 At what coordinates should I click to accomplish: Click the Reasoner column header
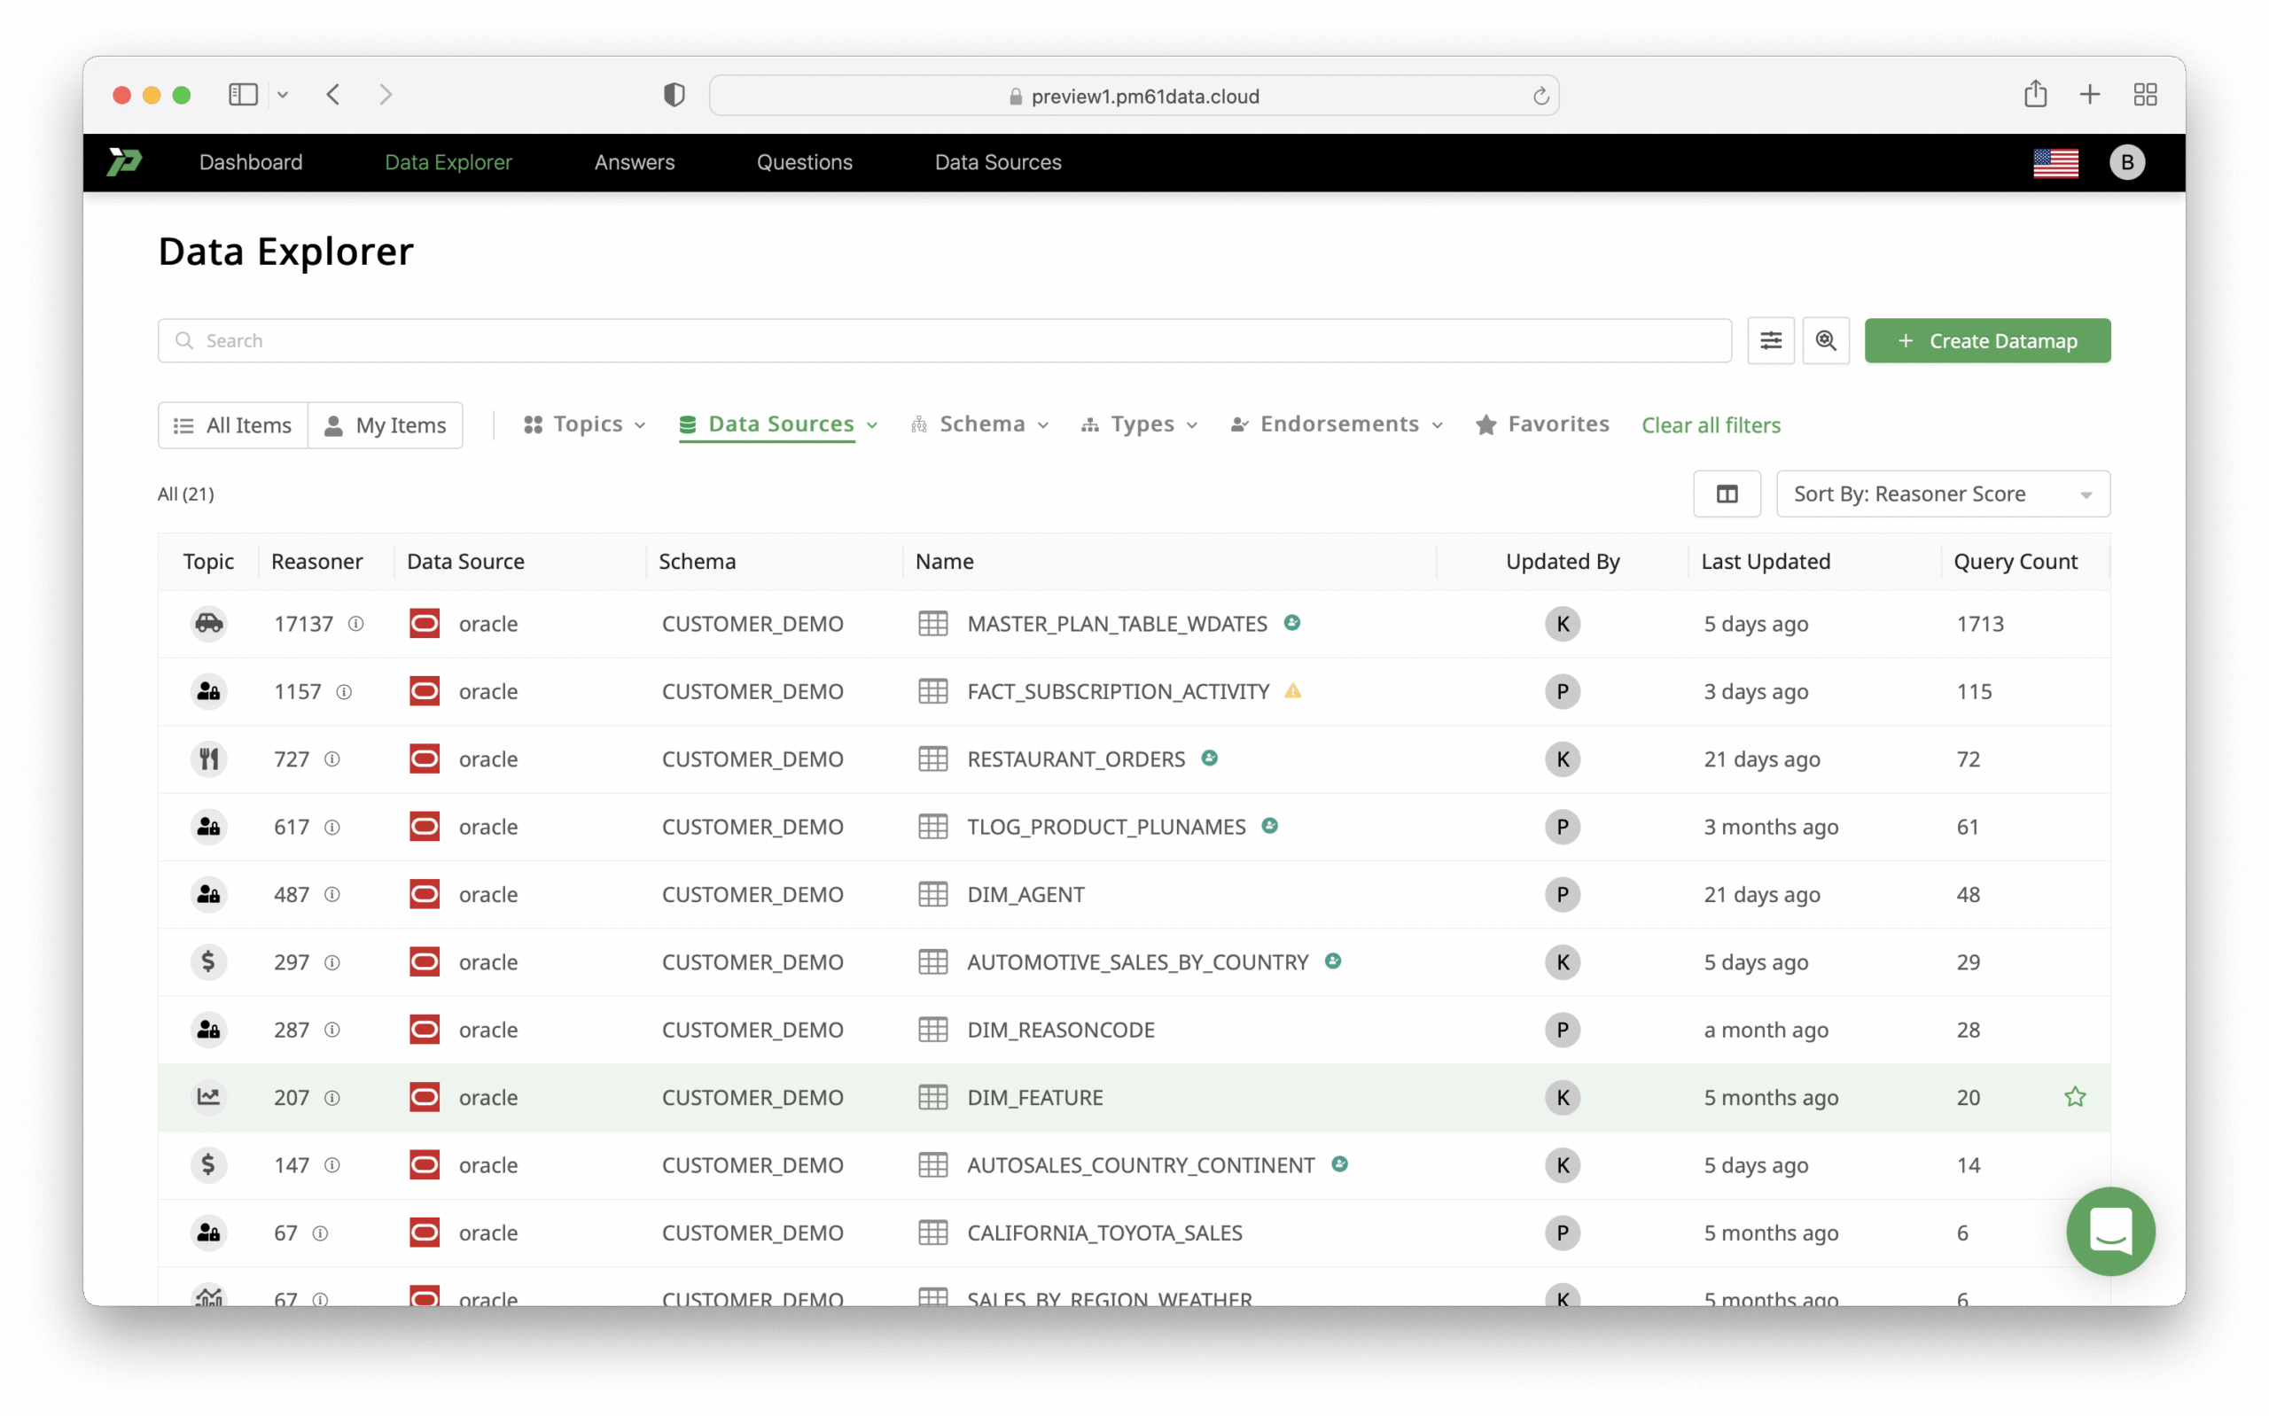tap(316, 562)
